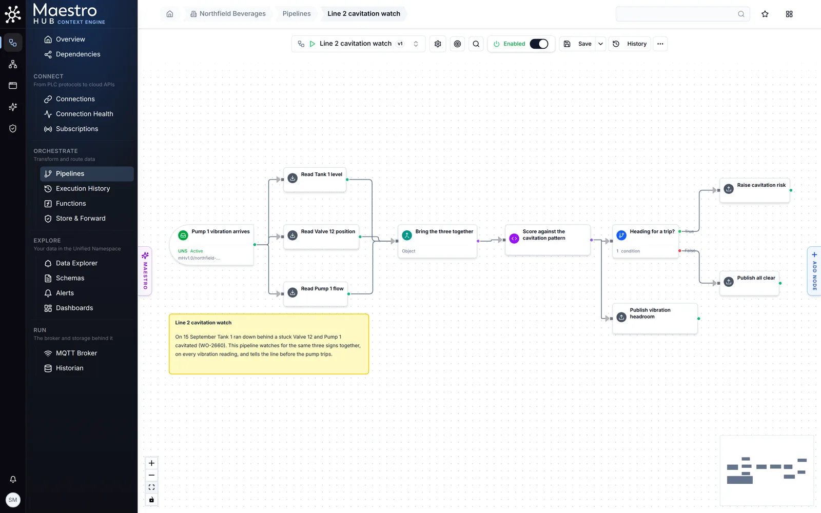The height and width of the screenshot is (513, 821).
Task: Select the Raise cavitation risk node
Action: coord(755,190)
